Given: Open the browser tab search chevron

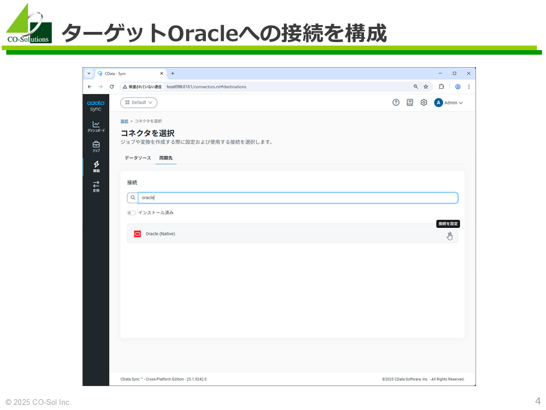Looking at the screenshot, I should pyautogui.click(x=89, y=73).
